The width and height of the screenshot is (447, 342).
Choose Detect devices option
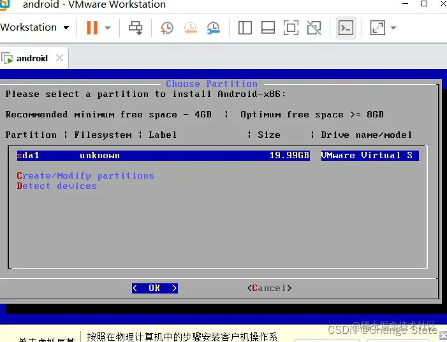pyautogui.click(x=57, y=186)
